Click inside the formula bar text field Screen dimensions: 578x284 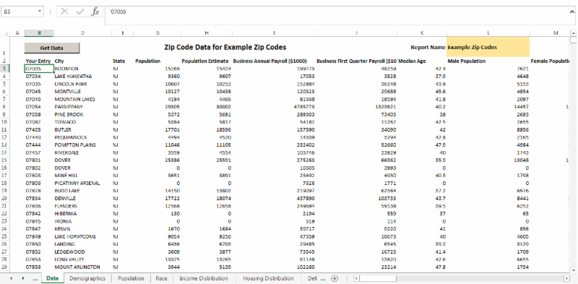pos(336,15)
